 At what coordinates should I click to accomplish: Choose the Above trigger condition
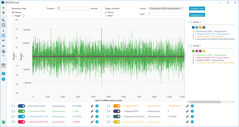tap(106, 12)
